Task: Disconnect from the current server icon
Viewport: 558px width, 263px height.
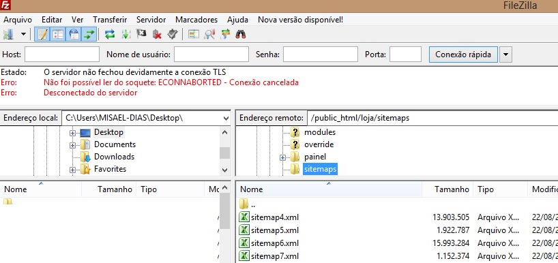Action: click(x=157, y=35)
